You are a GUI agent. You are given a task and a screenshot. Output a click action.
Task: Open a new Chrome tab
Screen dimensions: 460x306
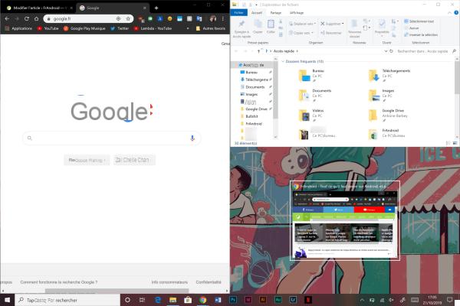(156, 8)
